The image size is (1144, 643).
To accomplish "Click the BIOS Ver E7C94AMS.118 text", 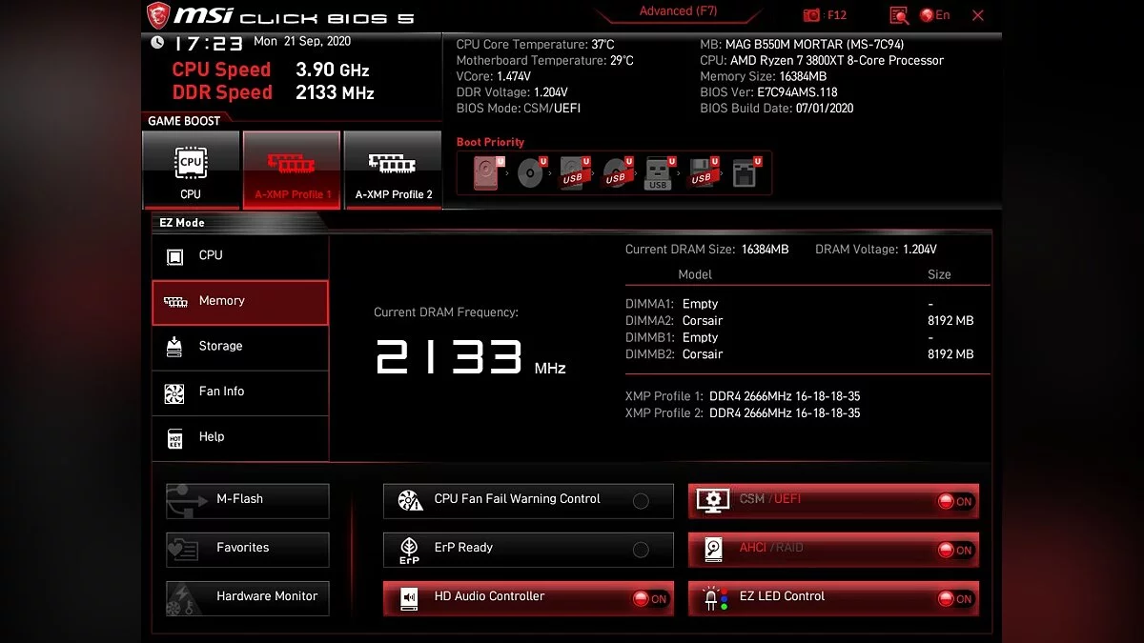I will [x=768, y=92].
